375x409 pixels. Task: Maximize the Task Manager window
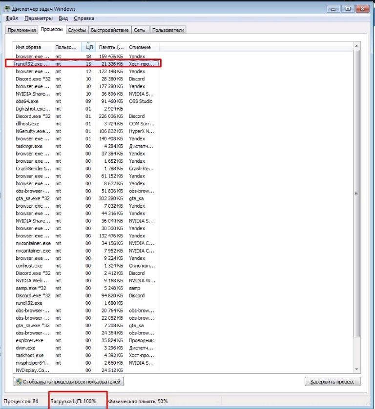click(348, 9)
